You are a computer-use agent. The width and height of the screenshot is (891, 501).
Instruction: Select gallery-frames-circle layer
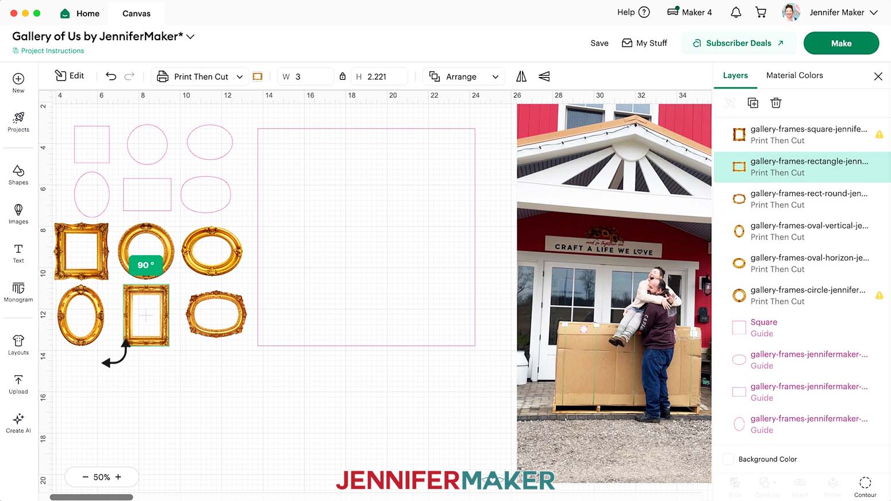pos(802,295)
